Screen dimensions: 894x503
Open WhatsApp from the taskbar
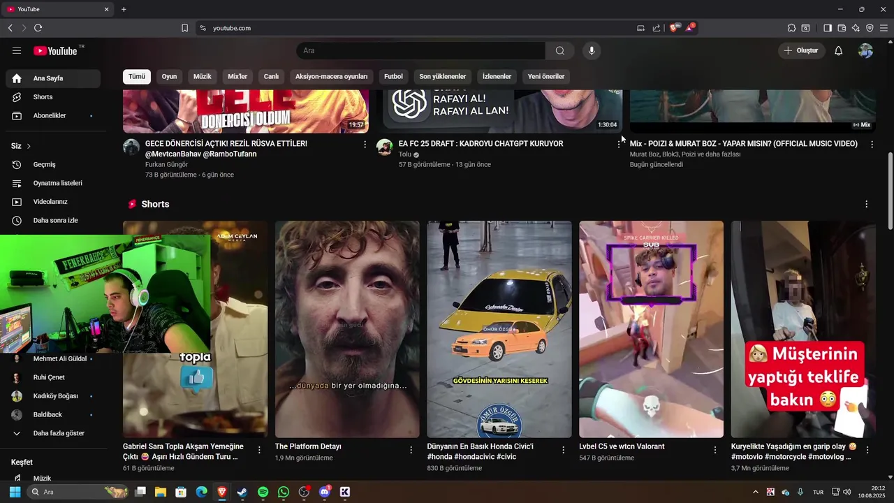(283, 492)
